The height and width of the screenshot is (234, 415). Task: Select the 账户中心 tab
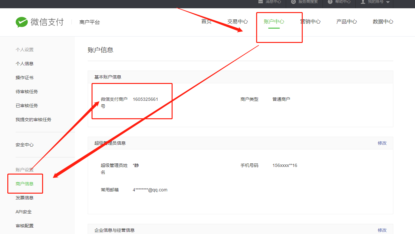(x=274, y=22)
